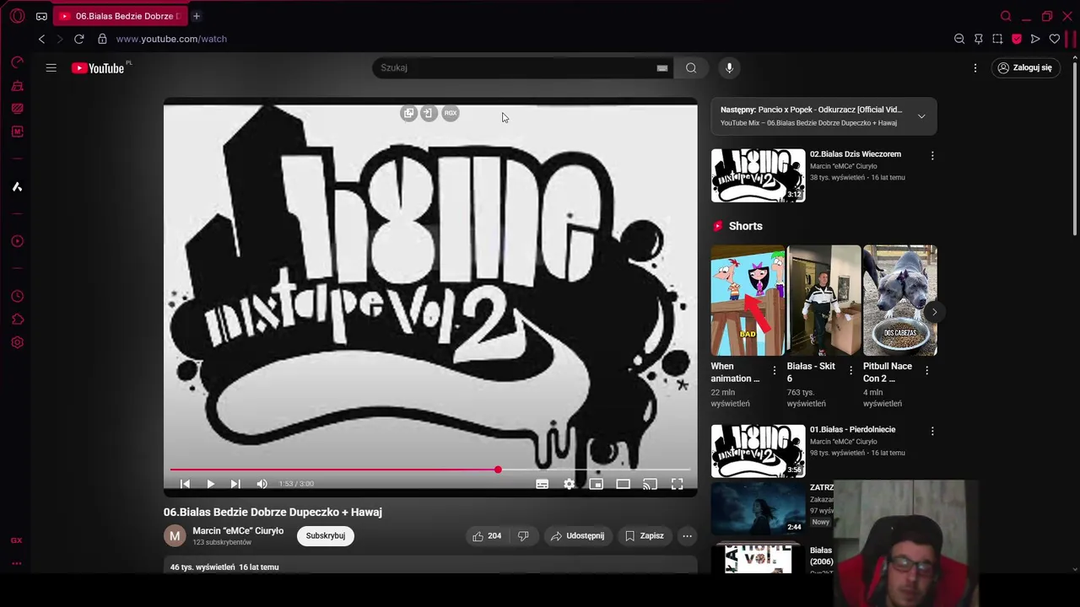Skip to the next video
This screenshot has width=1080, height=607.
[x=235, y=484]
